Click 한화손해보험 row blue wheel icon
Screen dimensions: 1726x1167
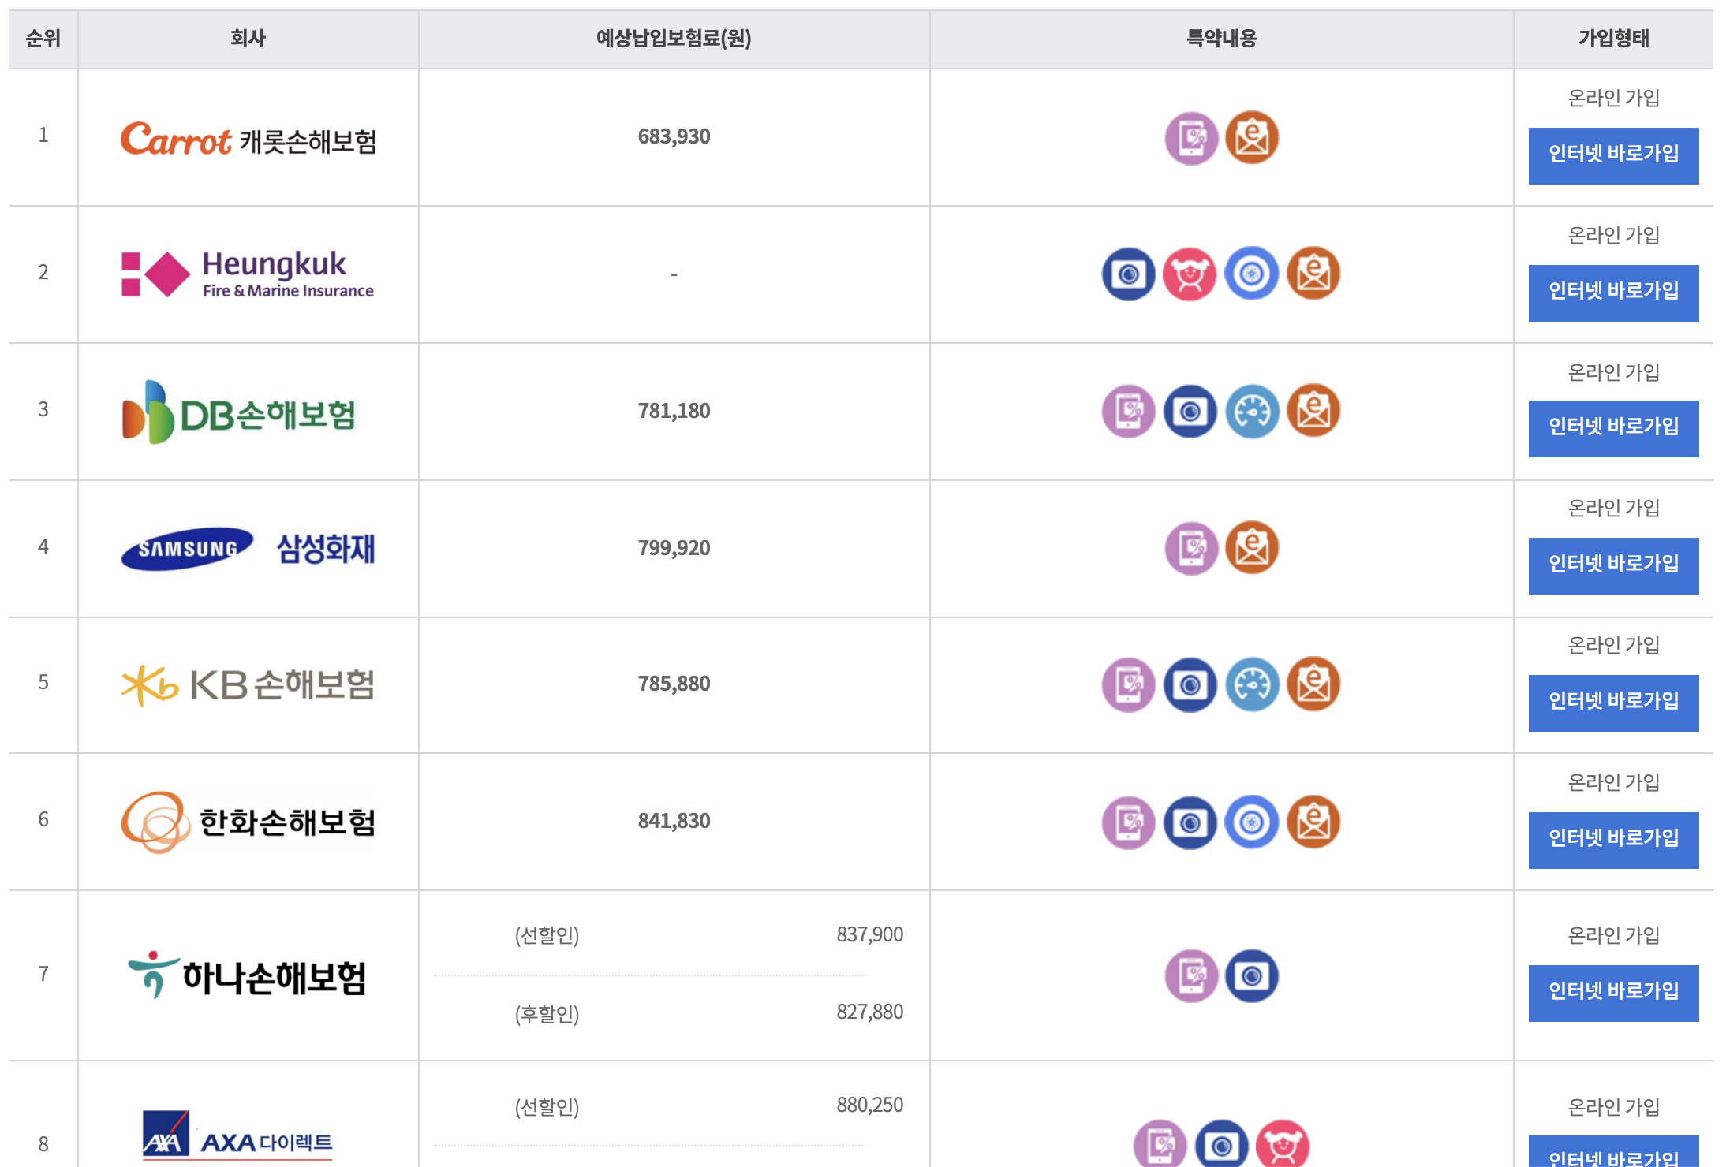pyautogui.click(x=1252, y=822)
